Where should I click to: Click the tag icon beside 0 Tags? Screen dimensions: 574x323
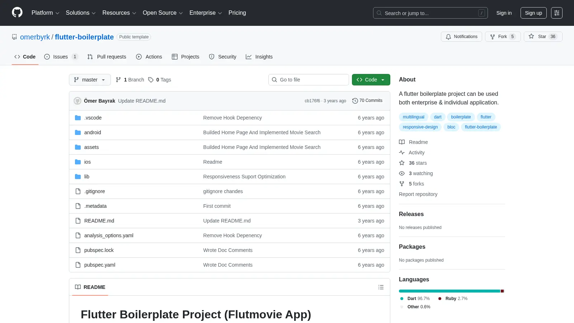point(151,80)
